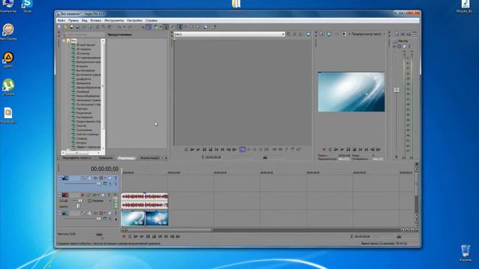Viewport: 479px width, 269px height.
Task: Select the Диафрагма transition in the tree
Action: click(x=83, y=78)
